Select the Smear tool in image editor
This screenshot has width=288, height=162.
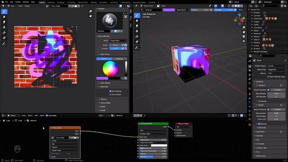pyautogui.click(x=4, y=22)
